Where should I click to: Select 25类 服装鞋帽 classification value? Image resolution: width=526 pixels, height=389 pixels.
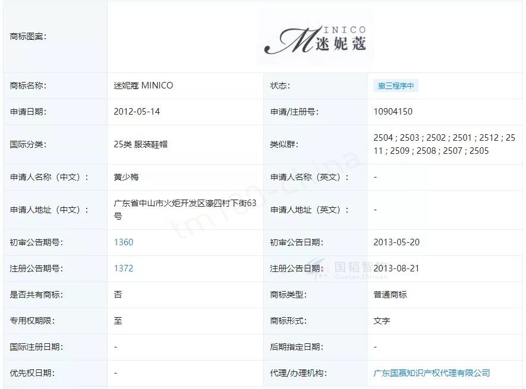[140, 144]
